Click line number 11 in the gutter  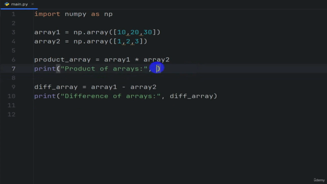[11, 105]
